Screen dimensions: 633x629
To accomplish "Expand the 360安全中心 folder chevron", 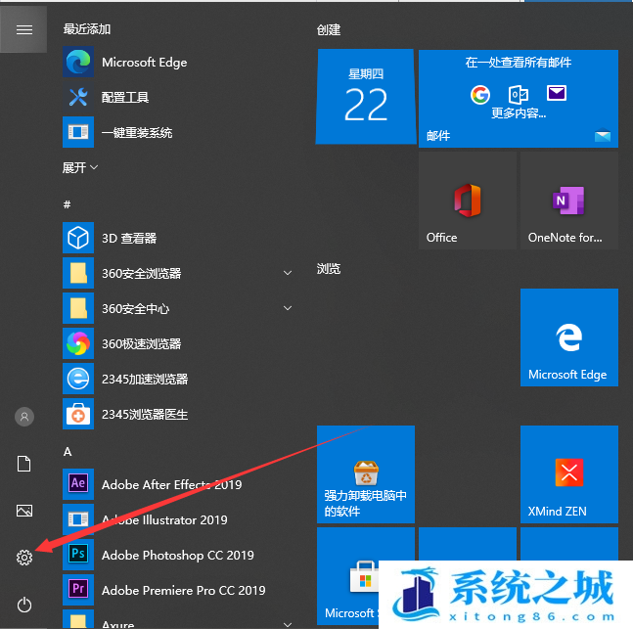I will (x=288, y=308).
